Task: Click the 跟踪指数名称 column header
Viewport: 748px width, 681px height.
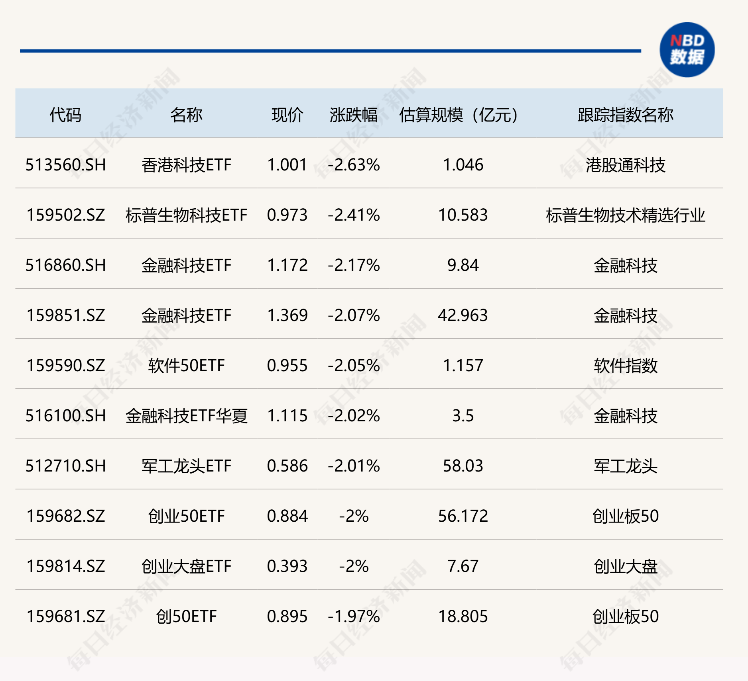Action: 626,115
